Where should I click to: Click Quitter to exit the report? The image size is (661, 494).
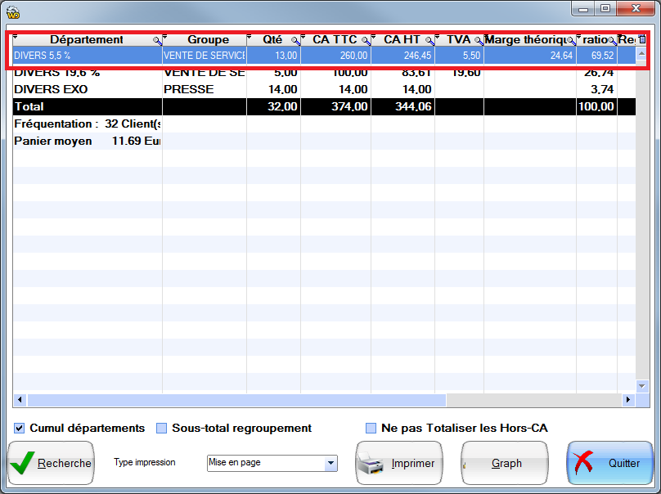[609, 463]
